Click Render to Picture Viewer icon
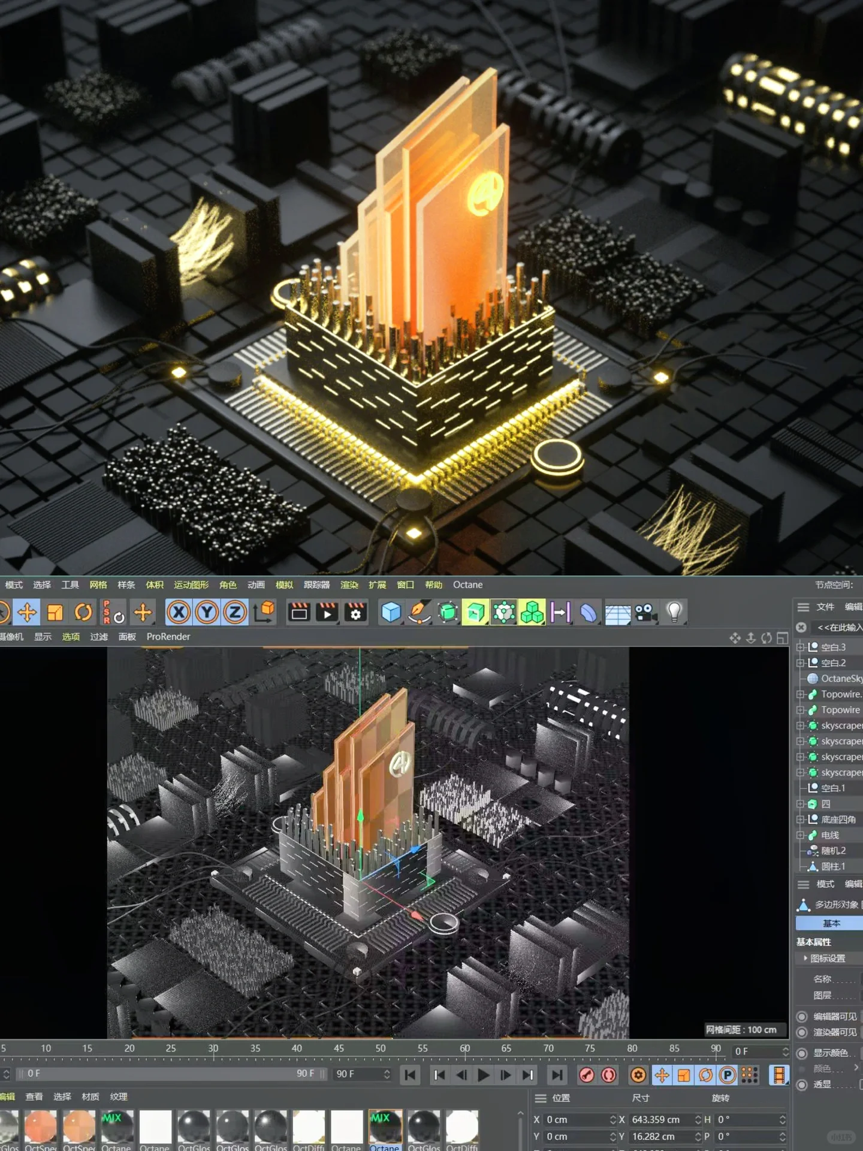 pyautogui.click(x=327, y=612)
